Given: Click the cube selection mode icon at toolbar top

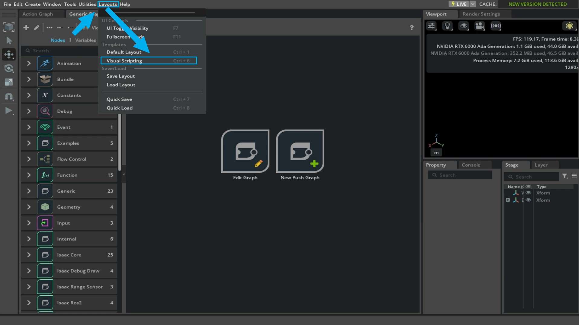Looking at the screenshot, I should pyautogui.click(x=9, y=27).
